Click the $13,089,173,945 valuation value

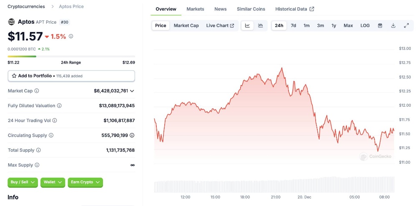tap(117, 105)
